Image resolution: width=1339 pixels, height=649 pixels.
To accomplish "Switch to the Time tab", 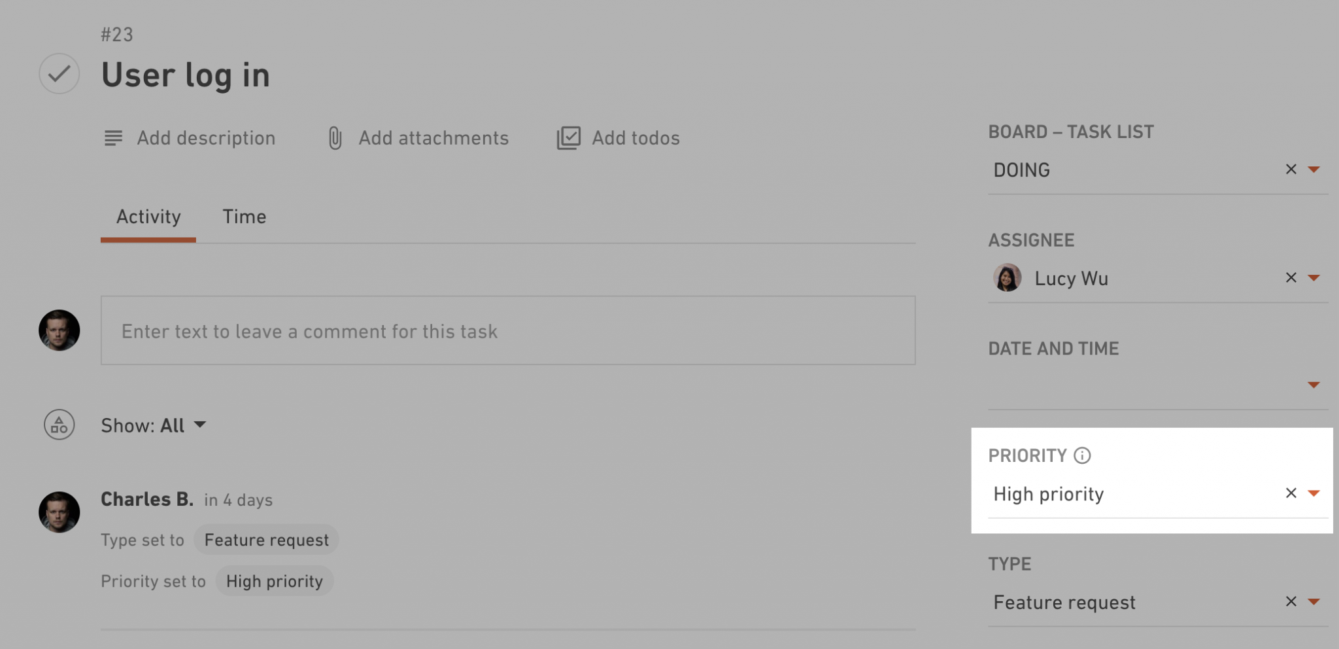I will (x=244, y=217).
